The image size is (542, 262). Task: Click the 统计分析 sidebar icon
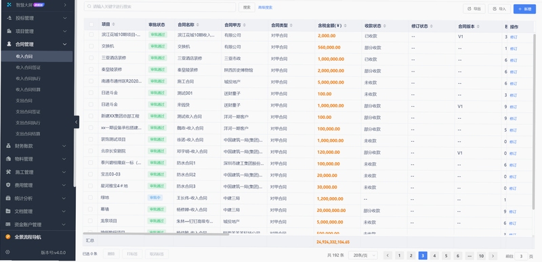coord(8,199)
